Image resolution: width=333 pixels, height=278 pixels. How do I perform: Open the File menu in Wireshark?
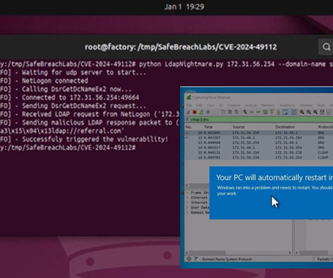189,105
